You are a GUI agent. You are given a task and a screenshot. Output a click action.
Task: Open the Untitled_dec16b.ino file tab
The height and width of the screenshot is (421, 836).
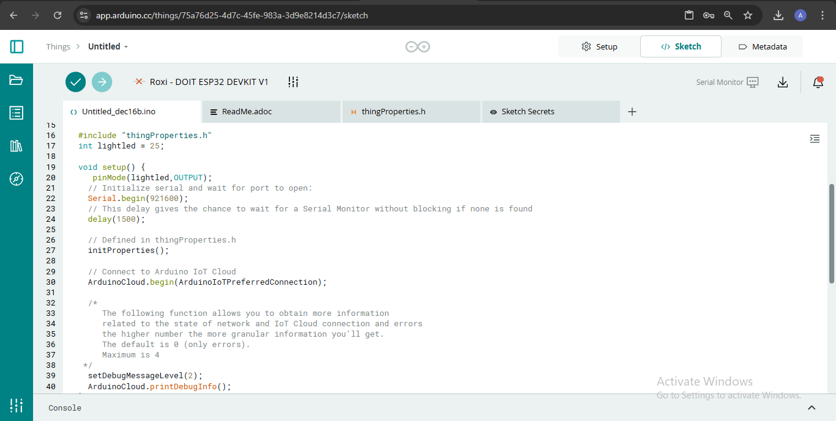pos(132,112)
